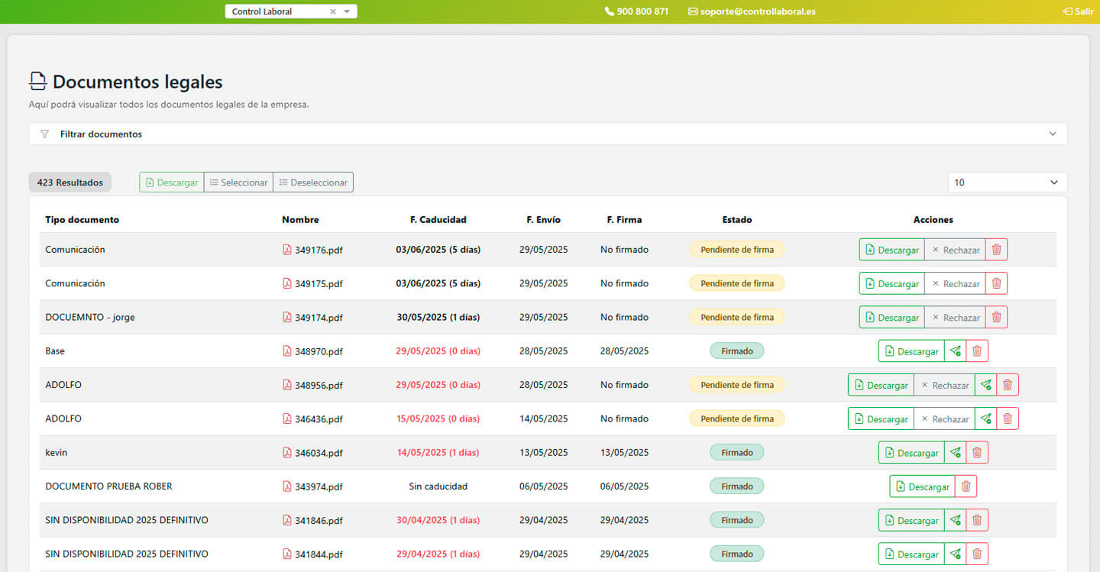
Task: Click Pendiente de firma badge for 349174.pdf
Action: tap(737, 317)
